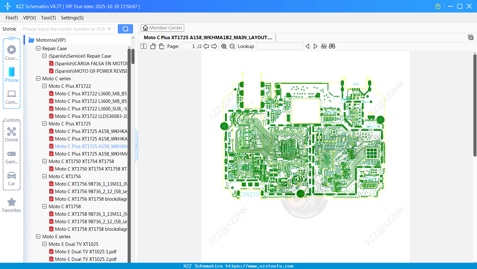Click the home icon on Member Center
The image size is (477, 269).
pos(145,28)
